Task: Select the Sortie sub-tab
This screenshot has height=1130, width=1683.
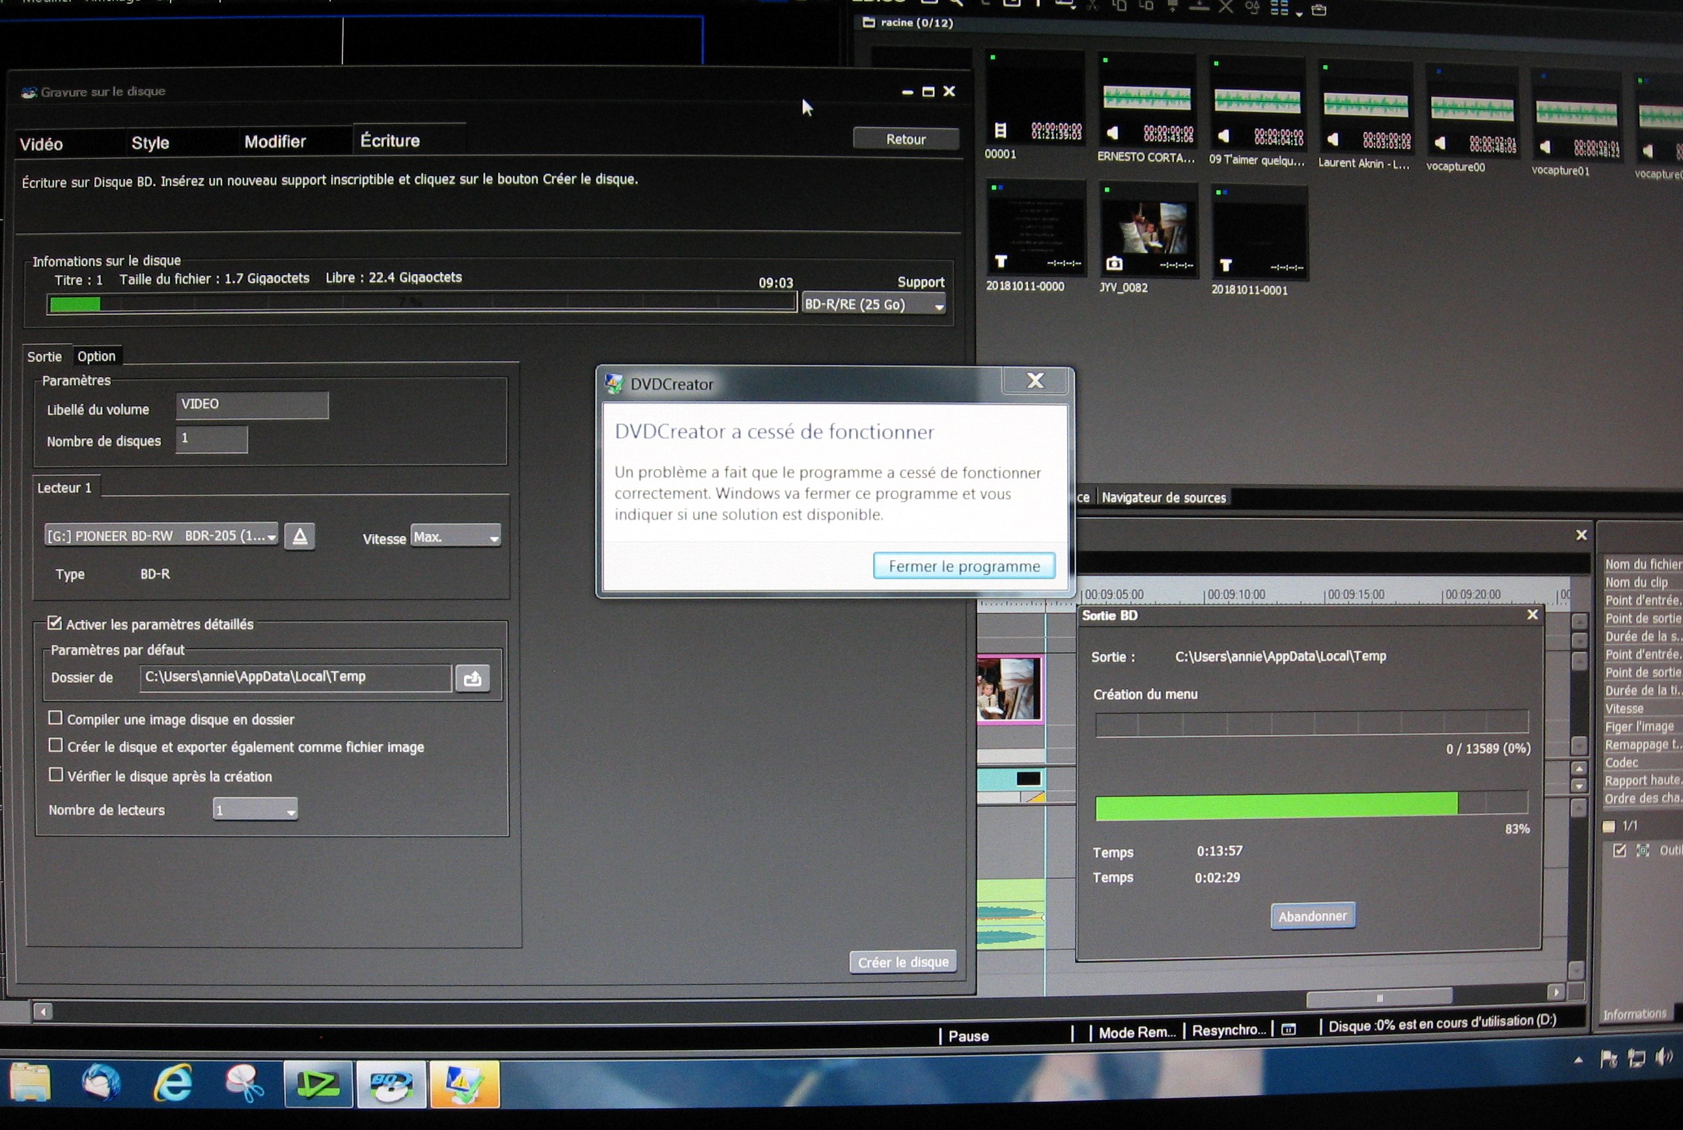Action: pos(45,356)
